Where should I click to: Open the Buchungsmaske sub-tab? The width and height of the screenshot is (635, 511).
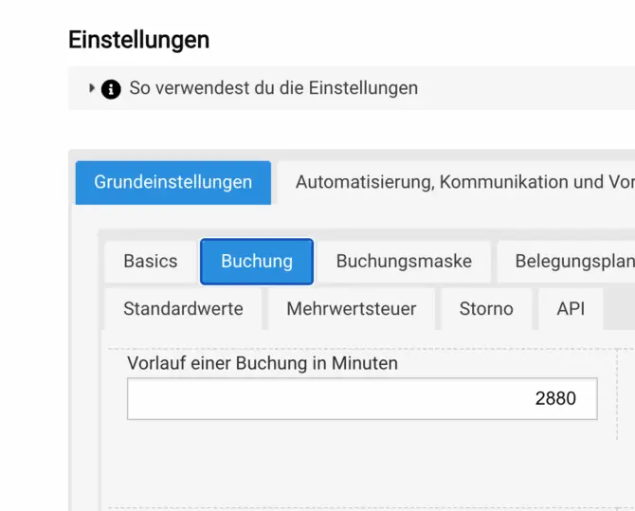404,262
